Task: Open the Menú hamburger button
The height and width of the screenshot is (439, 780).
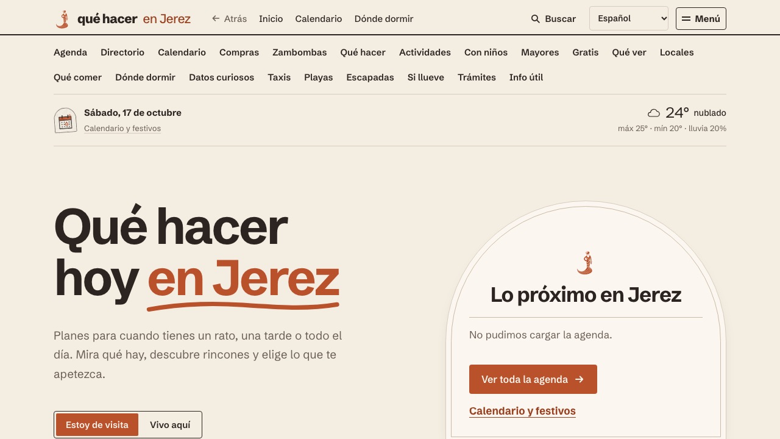Action: click(701, 19)
